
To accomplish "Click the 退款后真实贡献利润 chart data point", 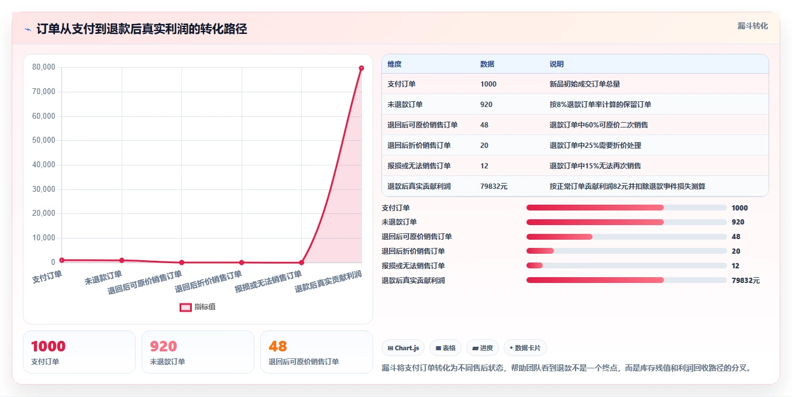I will tap(361, 68).
